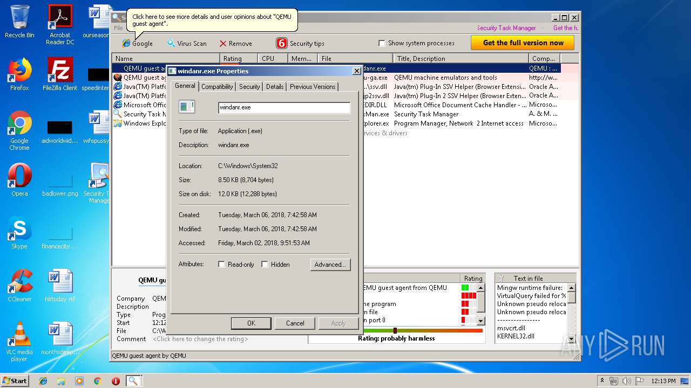Sort list by Rating column
This screenshot has height=388, width=691.
(x=239, y=59)
